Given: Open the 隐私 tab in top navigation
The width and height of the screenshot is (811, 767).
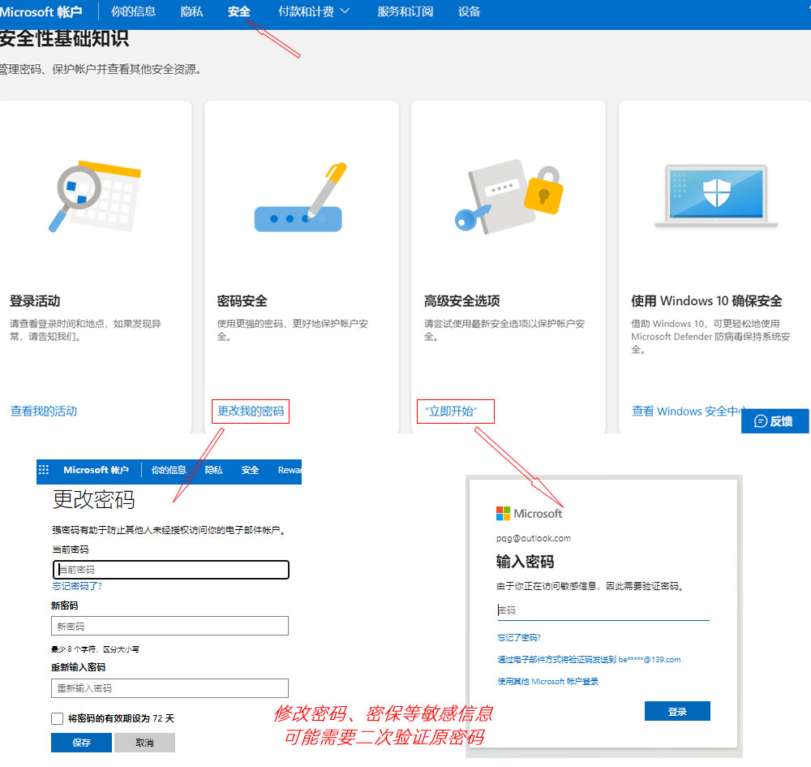Looking at the screenshot, I should click(x=191, y=11).
